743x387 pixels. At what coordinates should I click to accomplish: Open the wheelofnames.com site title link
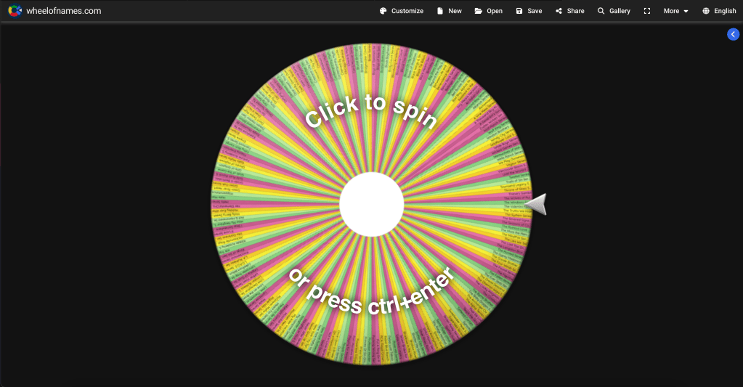coord(64,11)
